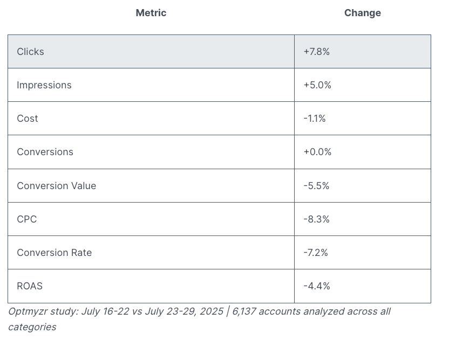Select the Clicks row label
Screen dimensions: 476x340
(31, 52)
